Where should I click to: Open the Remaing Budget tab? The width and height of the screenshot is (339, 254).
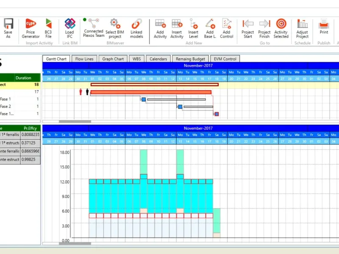tap(190, 59)
